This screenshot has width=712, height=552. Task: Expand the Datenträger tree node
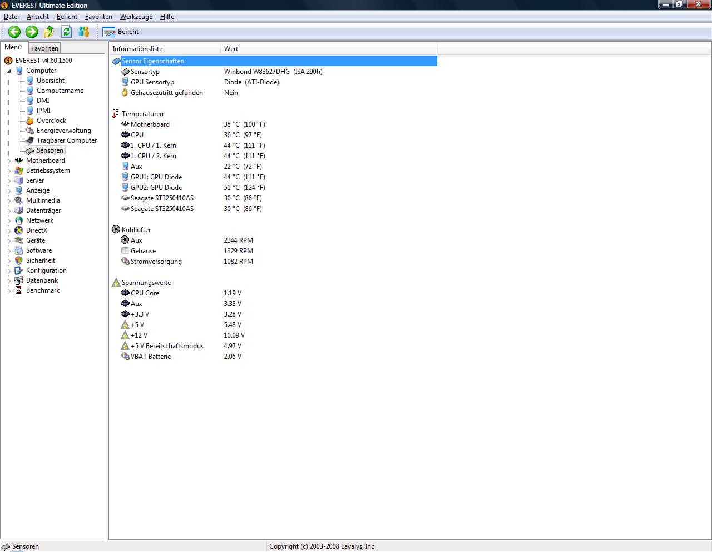pyautogui.click(x=9, y=211)
